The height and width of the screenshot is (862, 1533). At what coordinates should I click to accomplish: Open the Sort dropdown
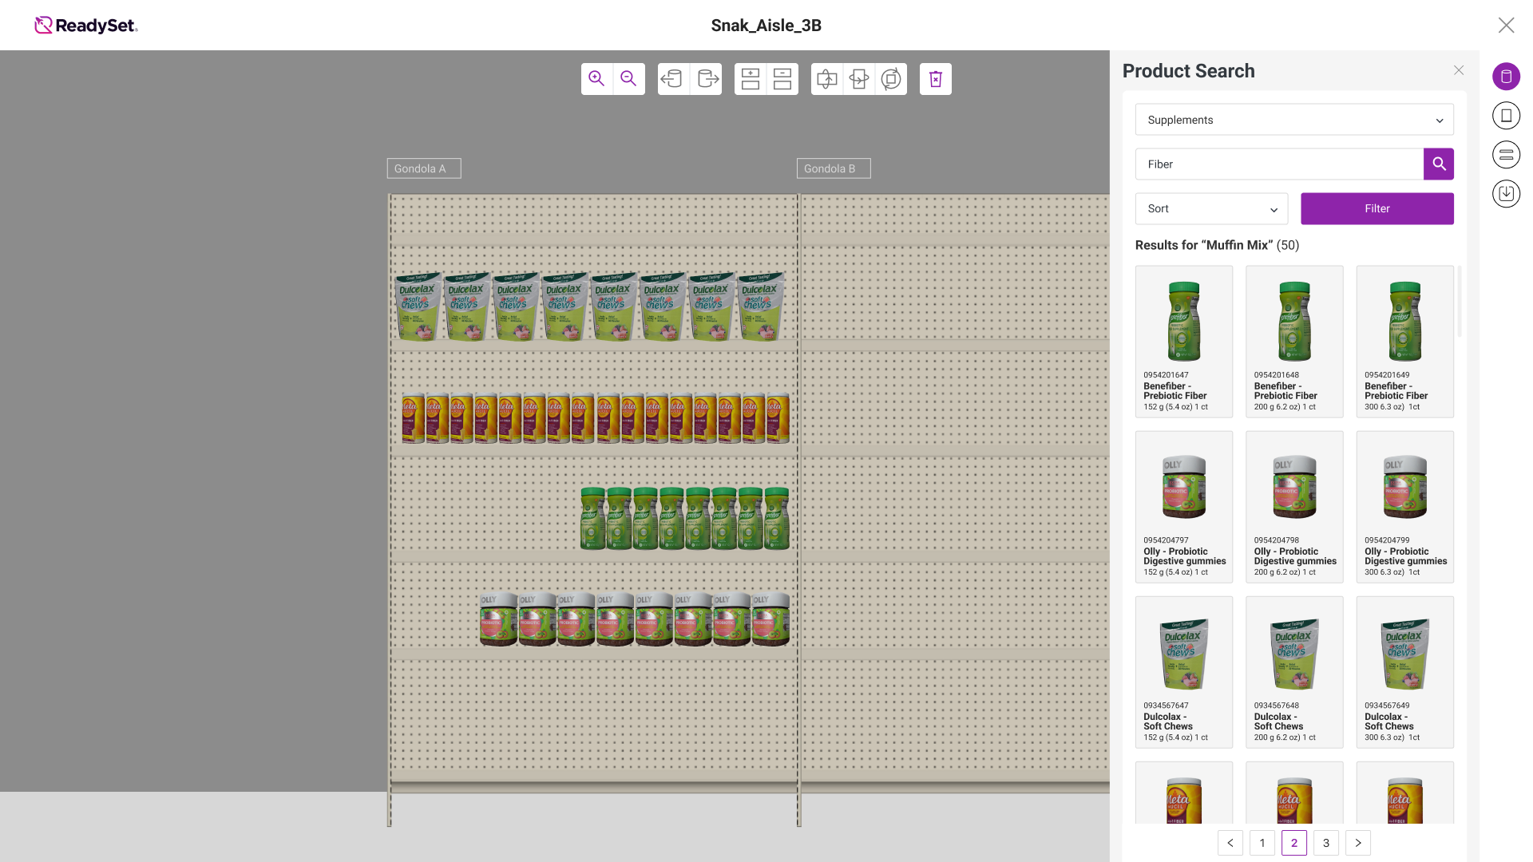coord(1211,208)
